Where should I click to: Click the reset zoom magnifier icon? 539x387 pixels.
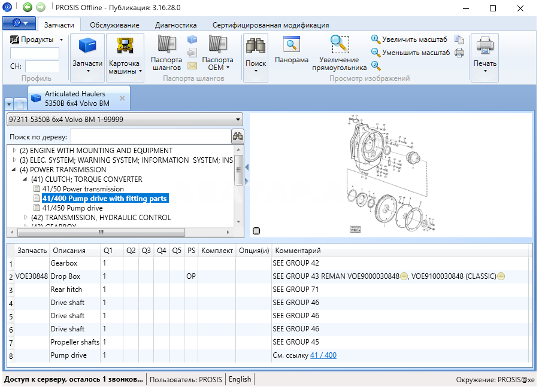[376, 65]
